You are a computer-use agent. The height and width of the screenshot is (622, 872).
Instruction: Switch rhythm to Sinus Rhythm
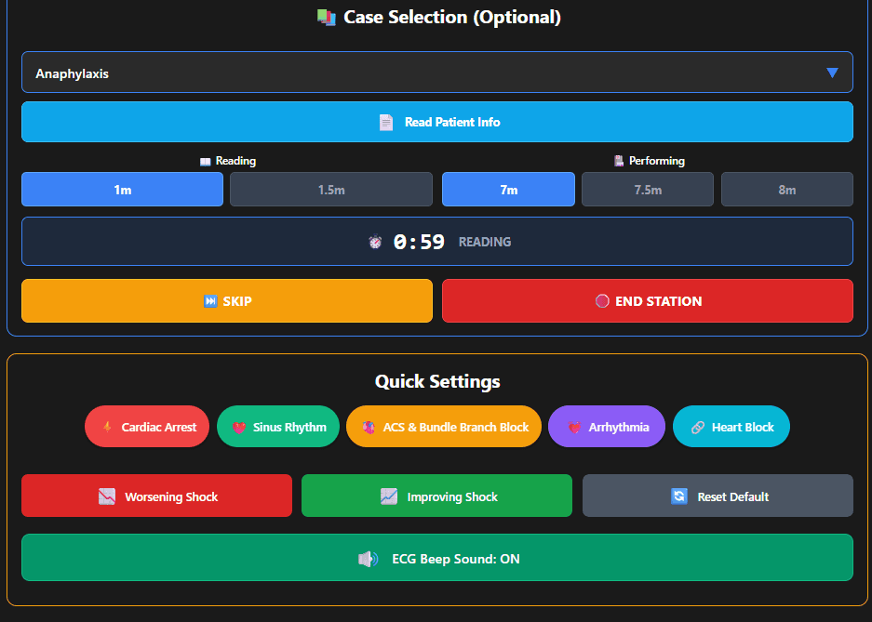coord(277,426)
